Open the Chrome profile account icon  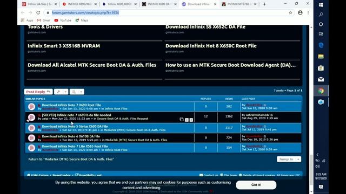pyautogui.click(x=300, y=13)
